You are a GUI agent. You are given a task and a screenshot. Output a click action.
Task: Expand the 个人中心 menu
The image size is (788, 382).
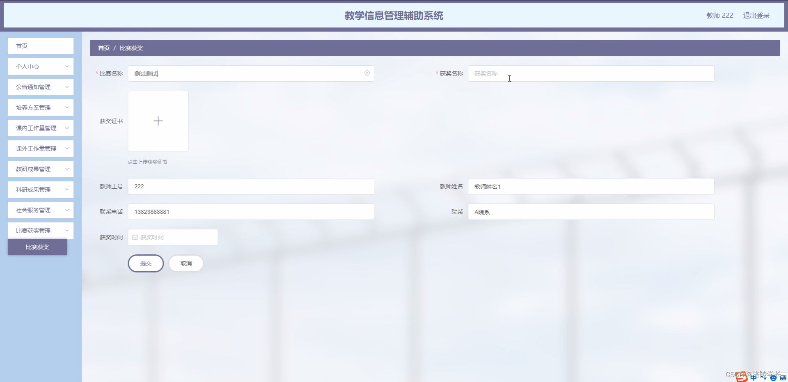pyautogui.click(x=40, y=66)
